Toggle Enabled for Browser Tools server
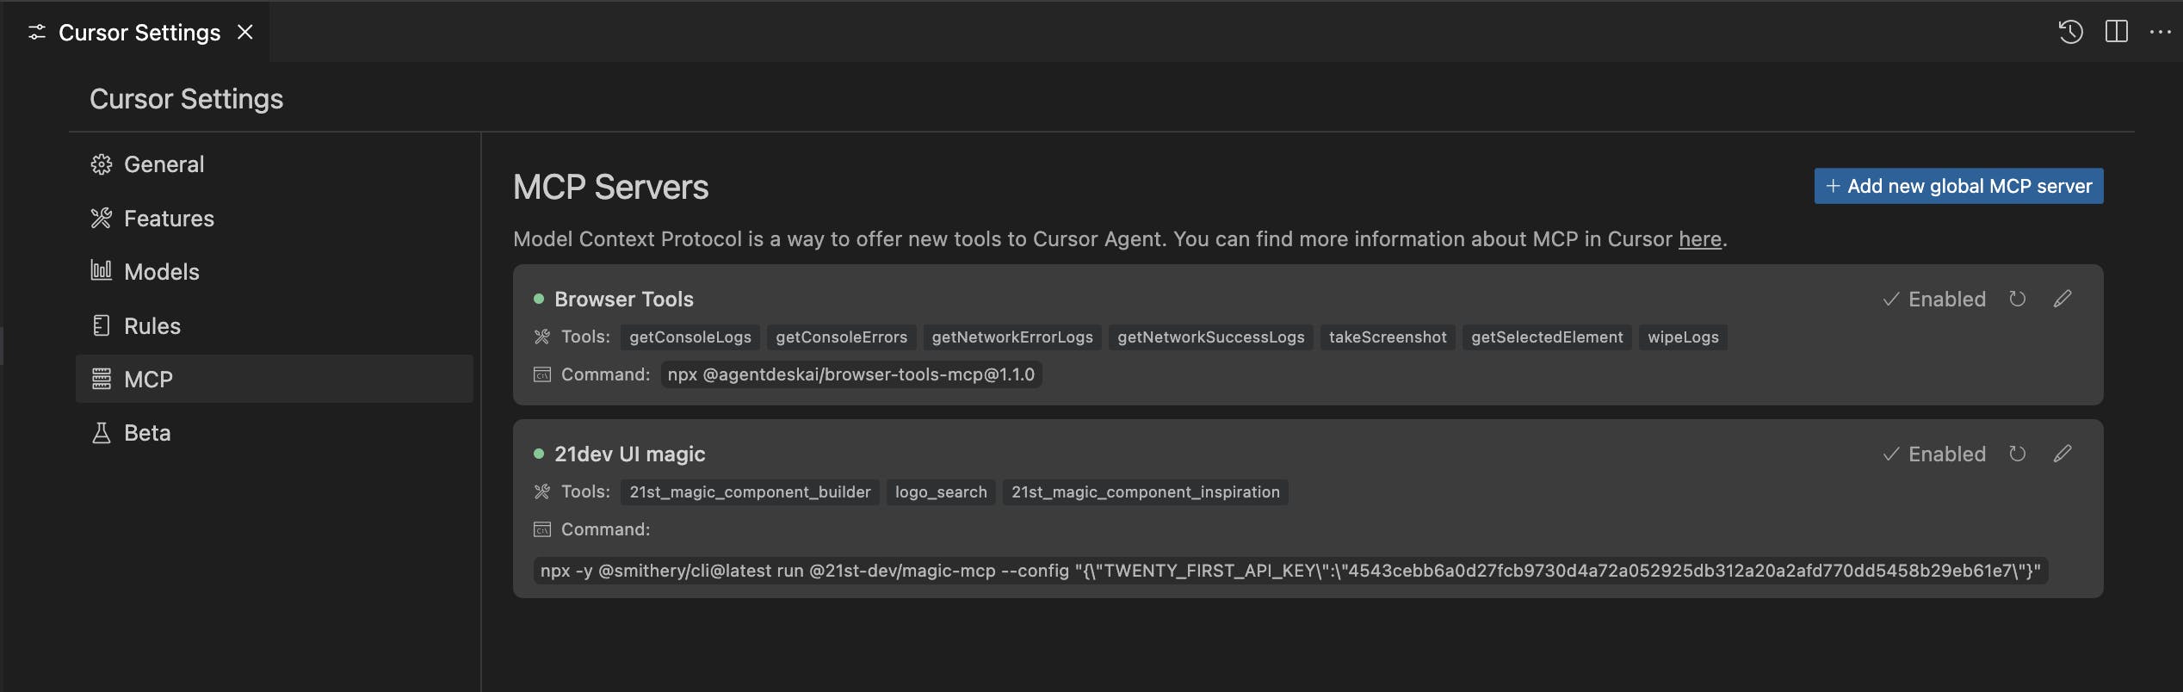Image resolution: width=2183 pixels, height=692 pixels. [x=1934, y=299]
